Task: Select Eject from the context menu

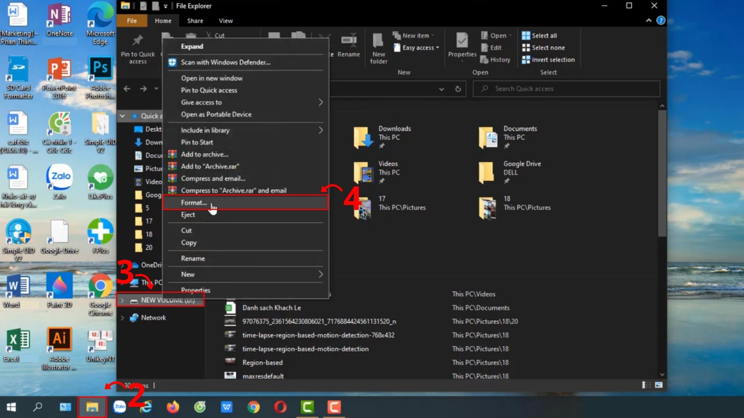Action: 187,214
